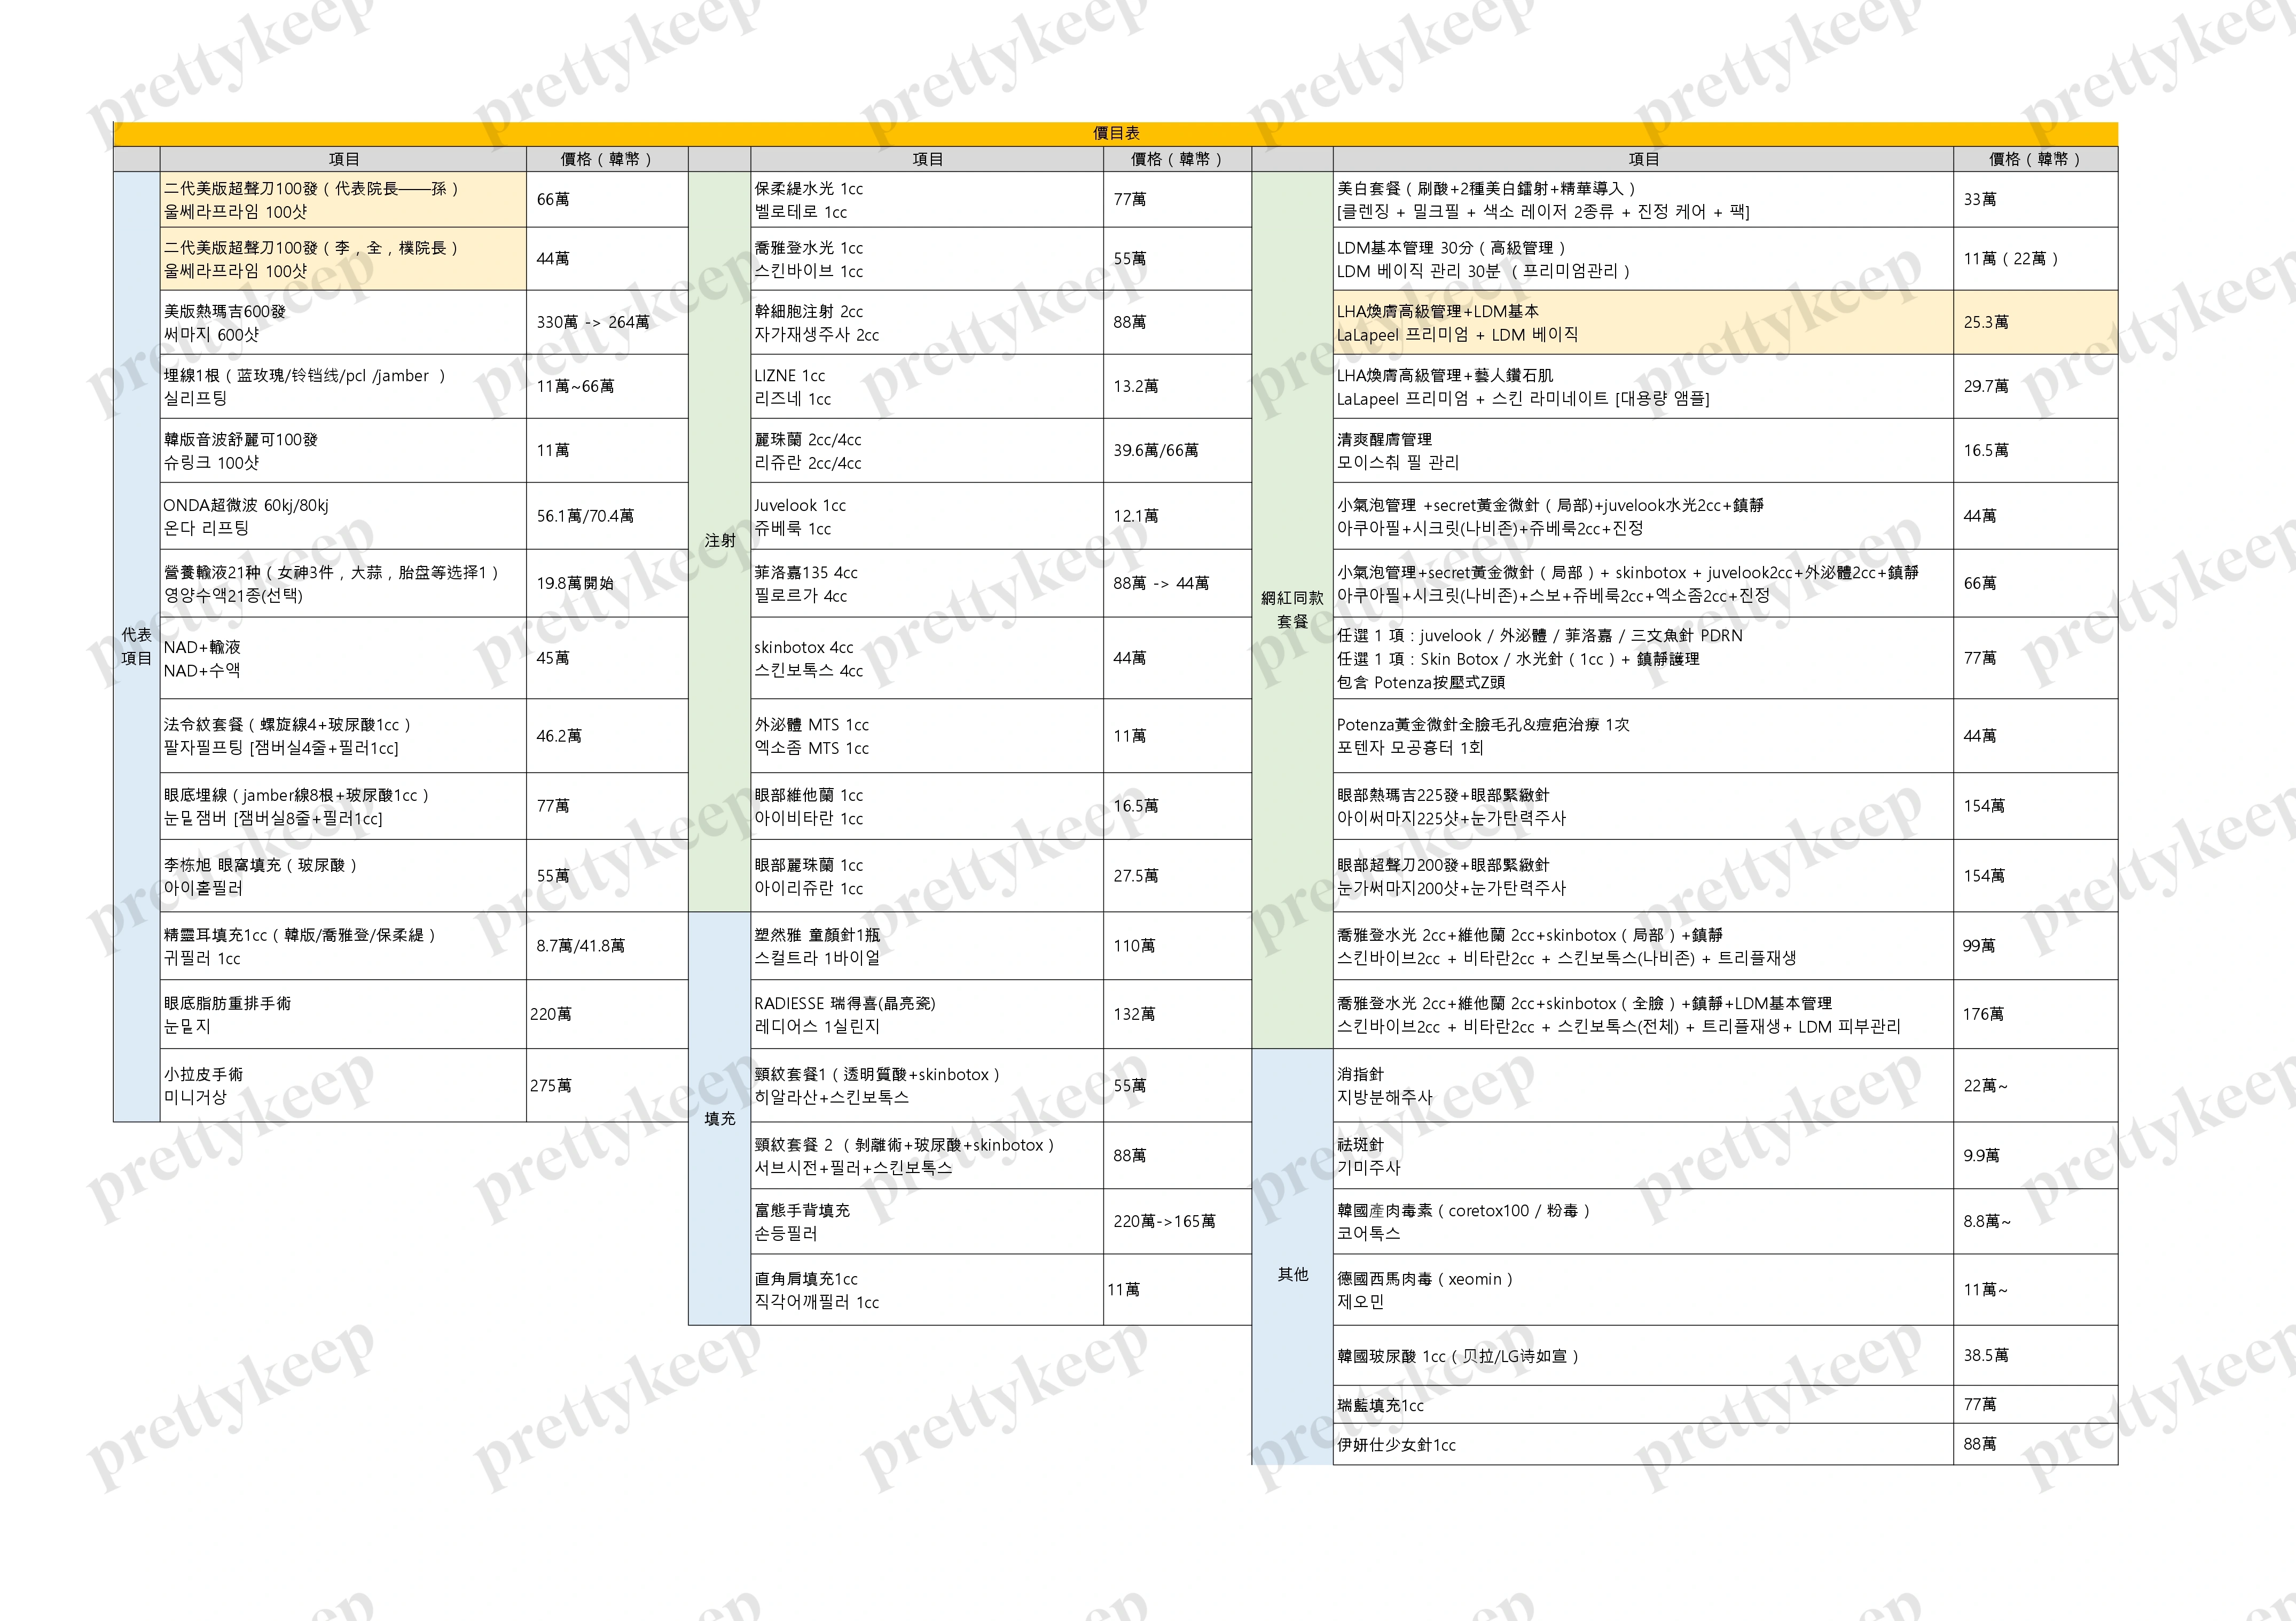Select the '眼部熱瑪吉225發+眼部緊緻針' item

tap(1643, 806)
